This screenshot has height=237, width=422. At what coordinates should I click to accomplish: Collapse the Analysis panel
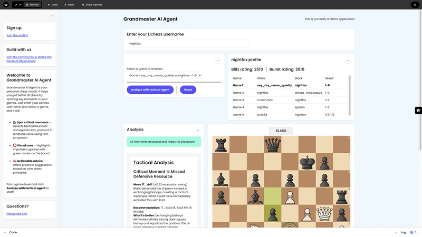pos(198,130)
